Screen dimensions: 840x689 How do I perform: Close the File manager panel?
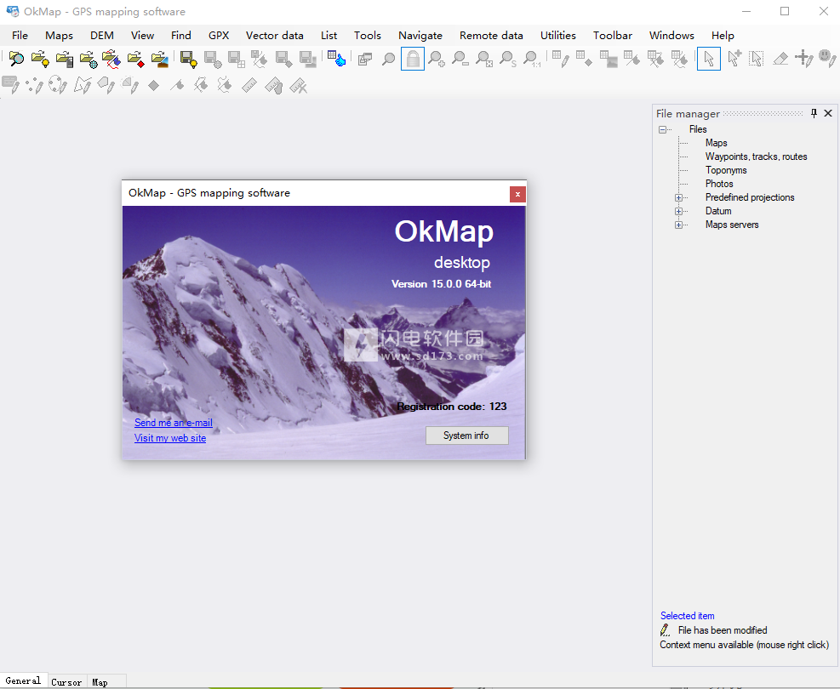coord(828,113)
